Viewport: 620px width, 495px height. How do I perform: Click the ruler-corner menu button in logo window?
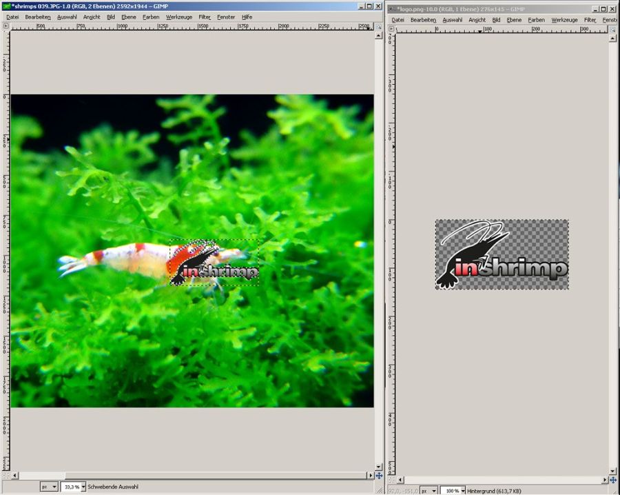[x=391, y=28]
